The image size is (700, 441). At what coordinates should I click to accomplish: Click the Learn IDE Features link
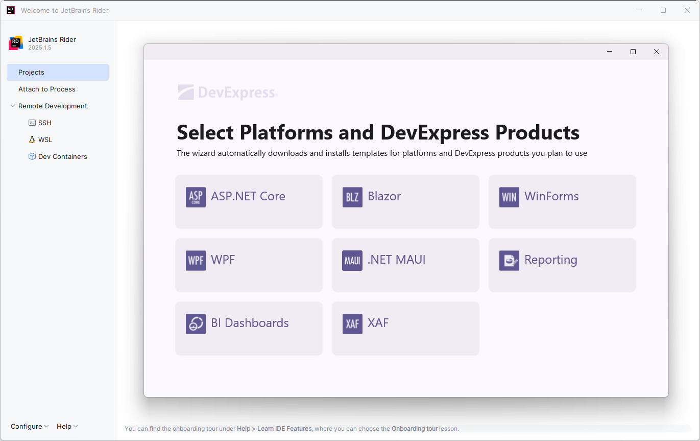tap(274, 429)
